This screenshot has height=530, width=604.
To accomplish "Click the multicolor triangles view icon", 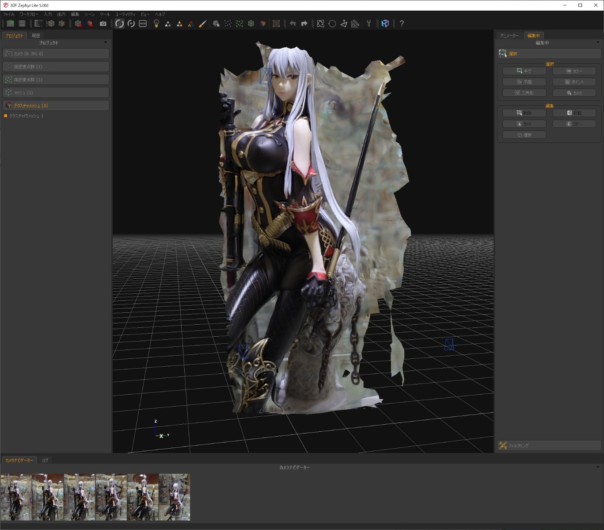I will (x=191, y=23).
